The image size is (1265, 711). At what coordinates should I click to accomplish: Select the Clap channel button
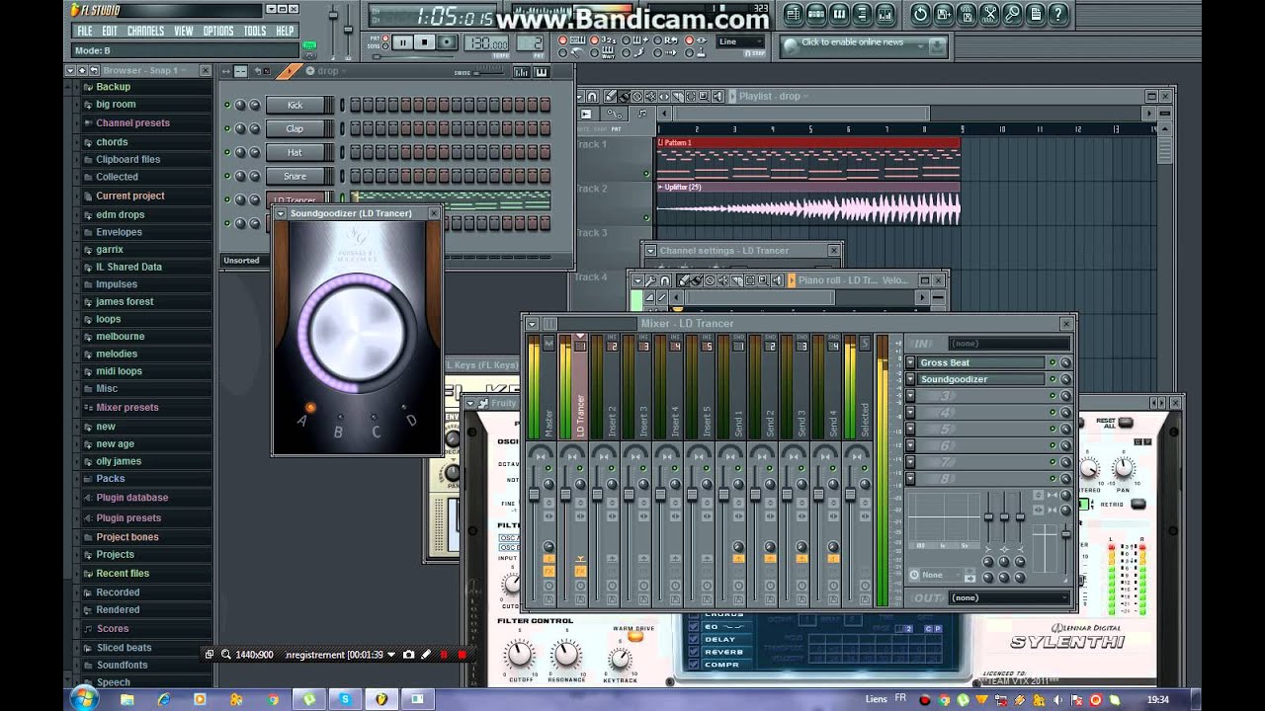click(x=295, y=128)
